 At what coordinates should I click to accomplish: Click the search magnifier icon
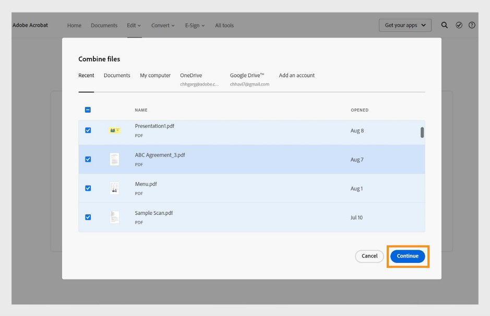pos(445,25)
